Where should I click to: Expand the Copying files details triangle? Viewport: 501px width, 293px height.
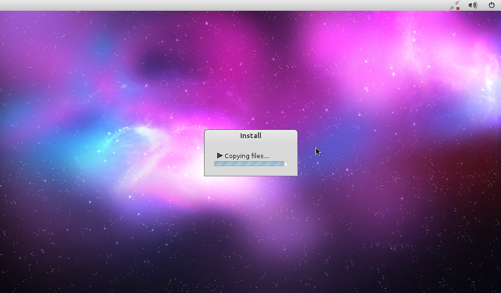(x=220, y=156)
